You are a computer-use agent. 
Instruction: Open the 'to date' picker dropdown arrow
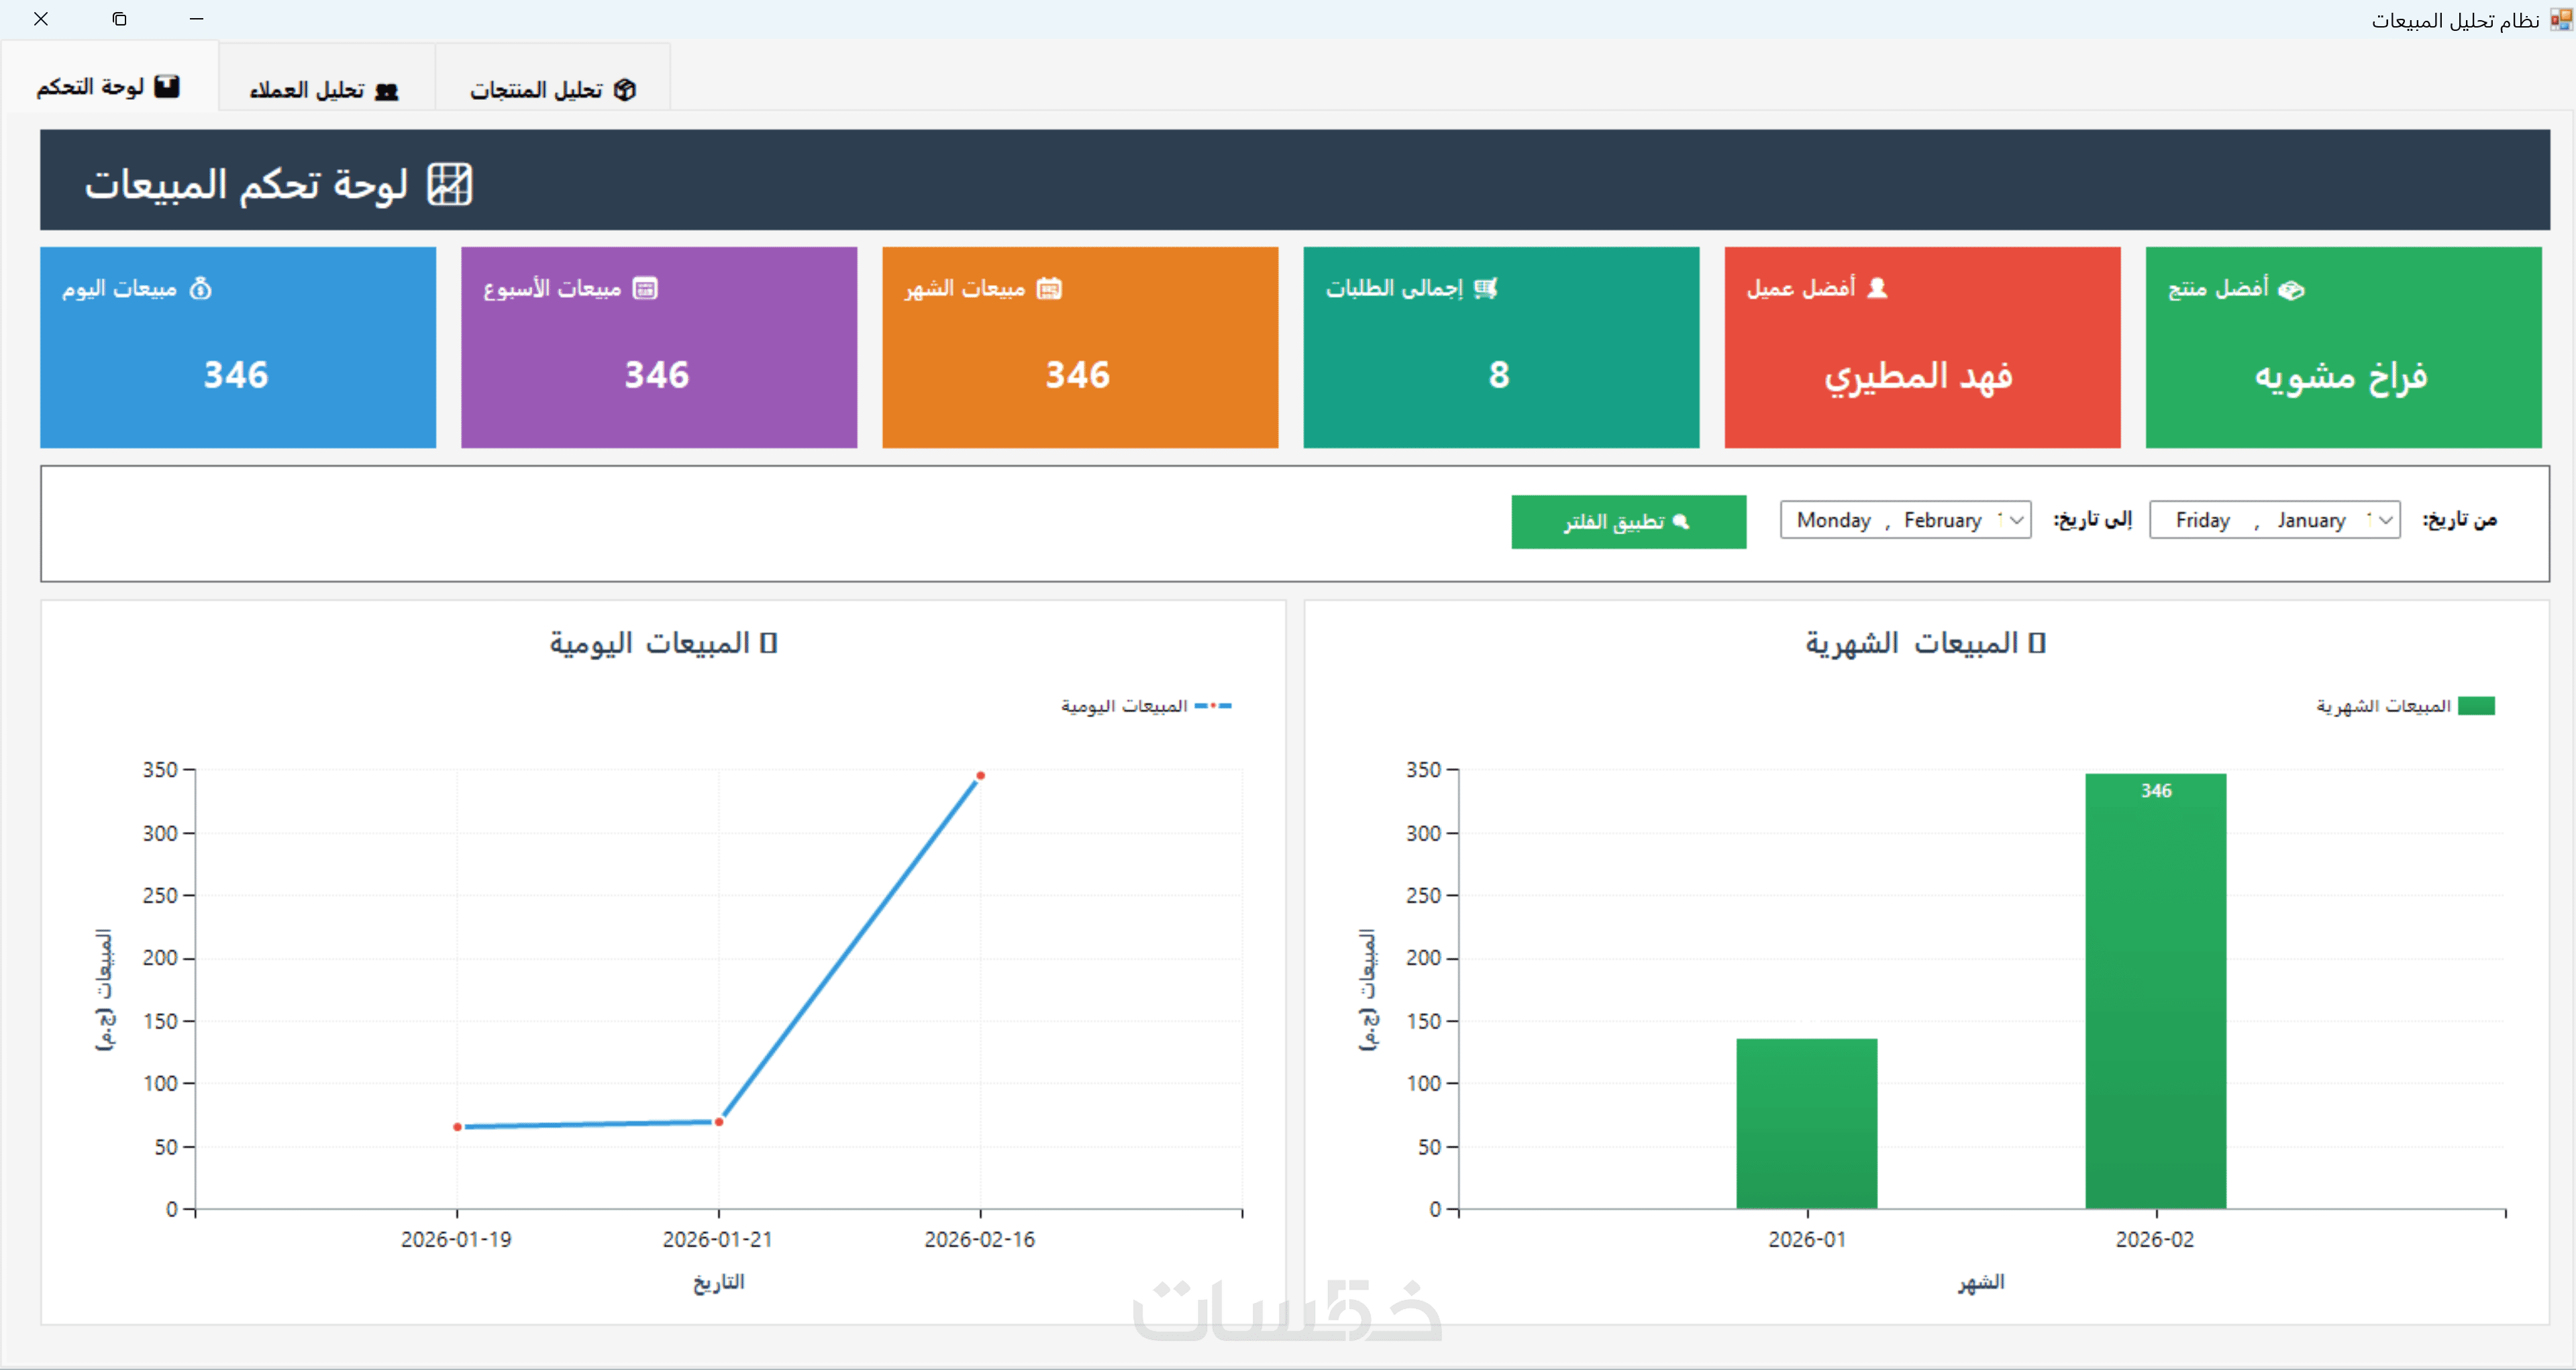click(x=2017, y=520)
